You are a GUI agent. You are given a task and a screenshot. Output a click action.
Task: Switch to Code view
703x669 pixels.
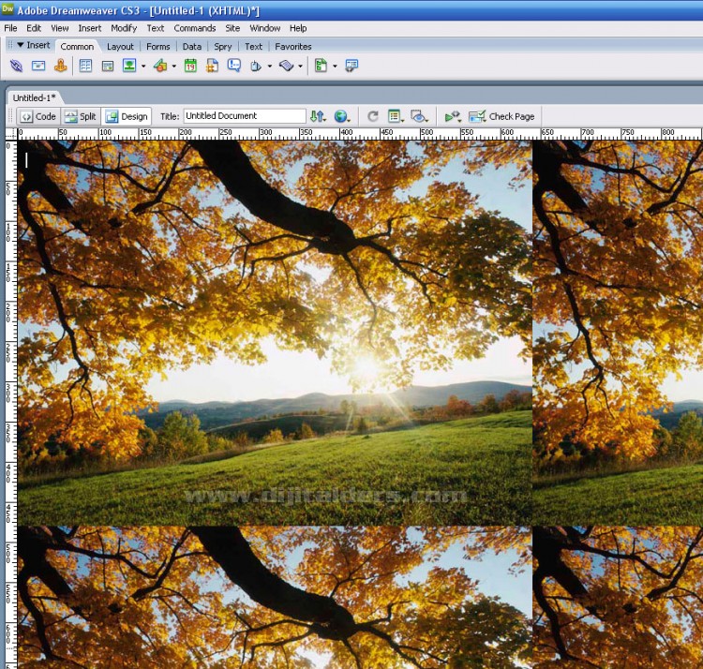38,116
